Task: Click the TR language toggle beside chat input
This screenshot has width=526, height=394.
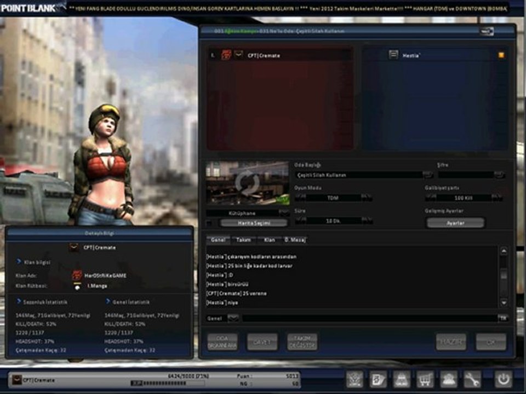Action: pos(502,318)
